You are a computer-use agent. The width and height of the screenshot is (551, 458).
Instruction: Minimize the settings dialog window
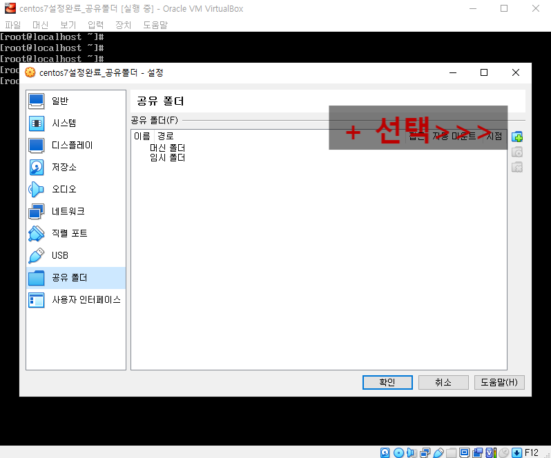coord(453,72)
